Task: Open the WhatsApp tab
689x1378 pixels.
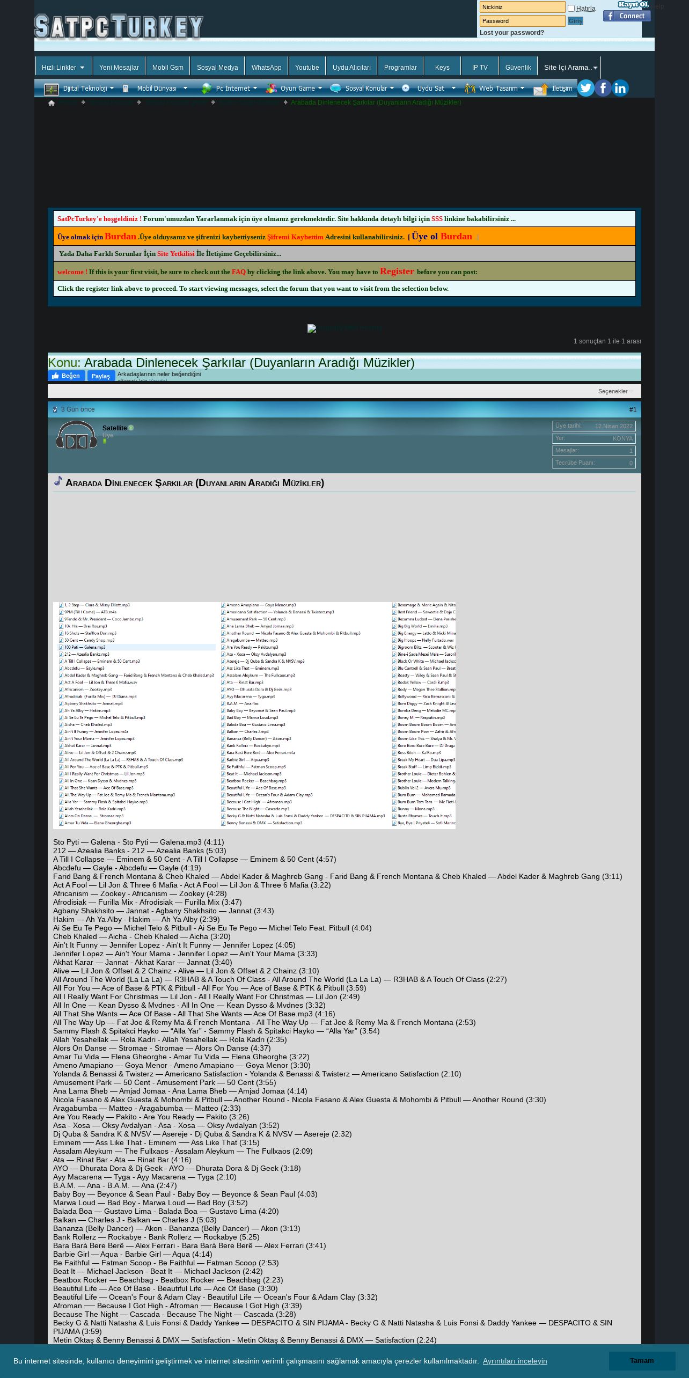Action: 267,67
